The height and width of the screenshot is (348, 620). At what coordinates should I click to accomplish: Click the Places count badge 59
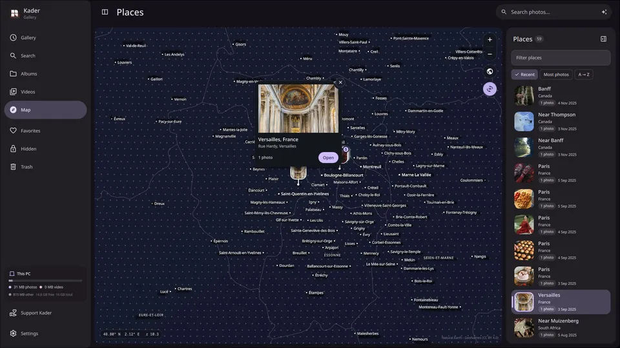tap(539, 39)
